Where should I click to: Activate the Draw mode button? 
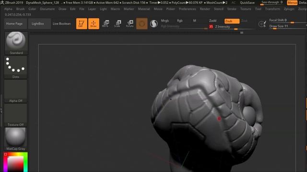pyautogui.click(x=94, y=23)
